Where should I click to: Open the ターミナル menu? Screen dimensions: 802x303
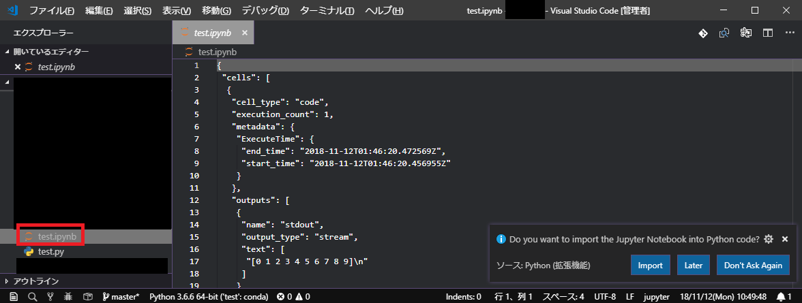click(327, 11)
